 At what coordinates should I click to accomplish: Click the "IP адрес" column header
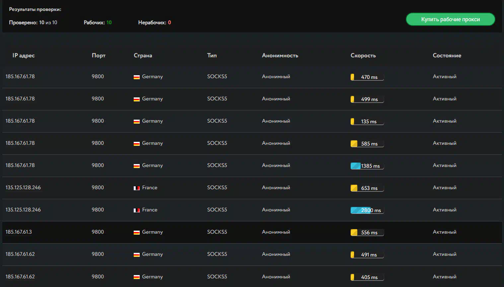pyautogui.click(x=24, y=55)
